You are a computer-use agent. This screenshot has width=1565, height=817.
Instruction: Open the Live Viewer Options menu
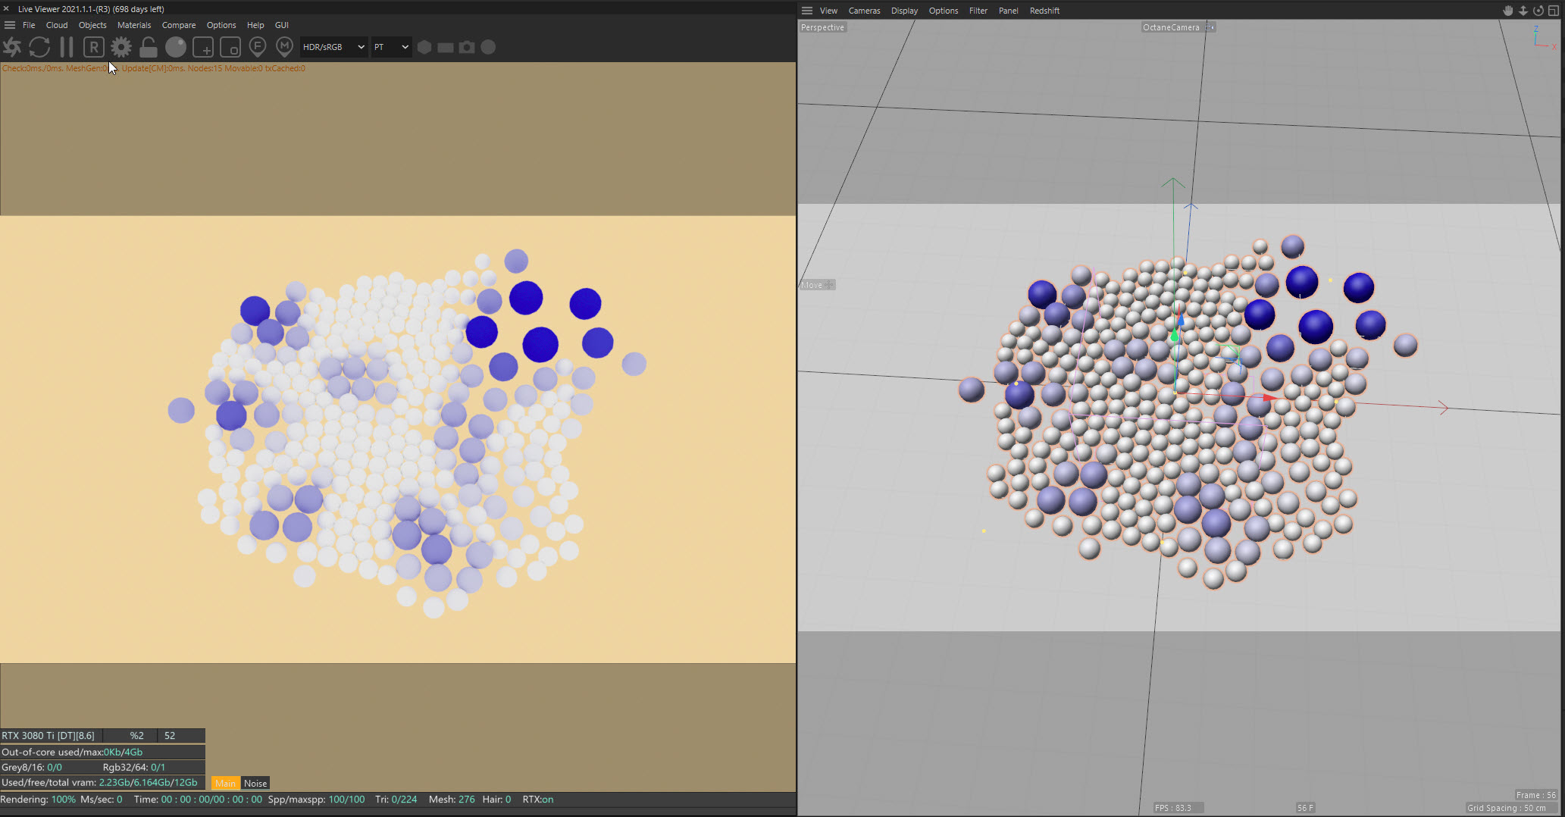click(x=221, y=25)
